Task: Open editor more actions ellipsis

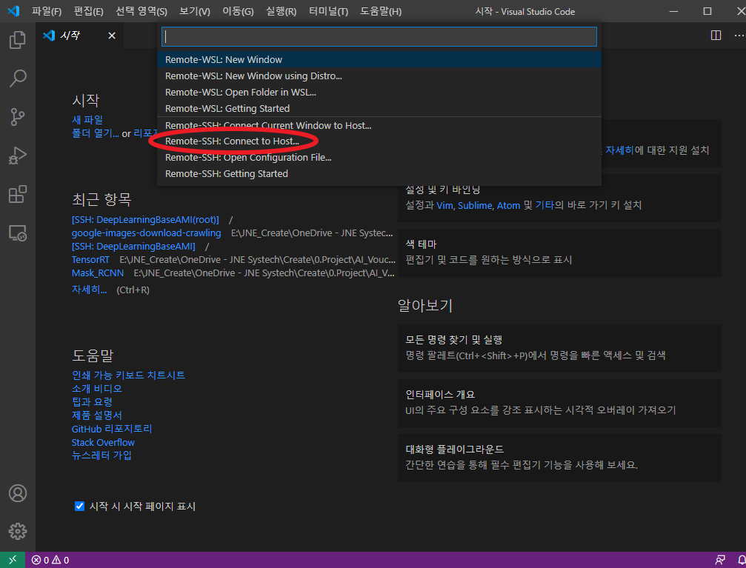Action: pyautogui.click(x=739, y=36)
